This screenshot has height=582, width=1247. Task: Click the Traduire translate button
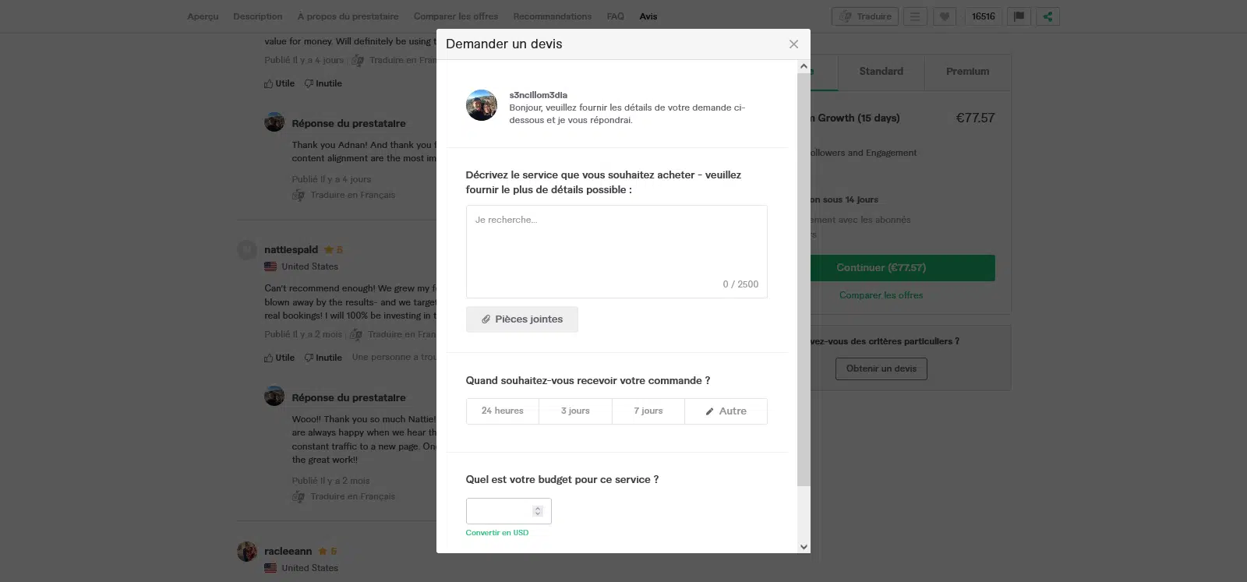click(865, 16)
